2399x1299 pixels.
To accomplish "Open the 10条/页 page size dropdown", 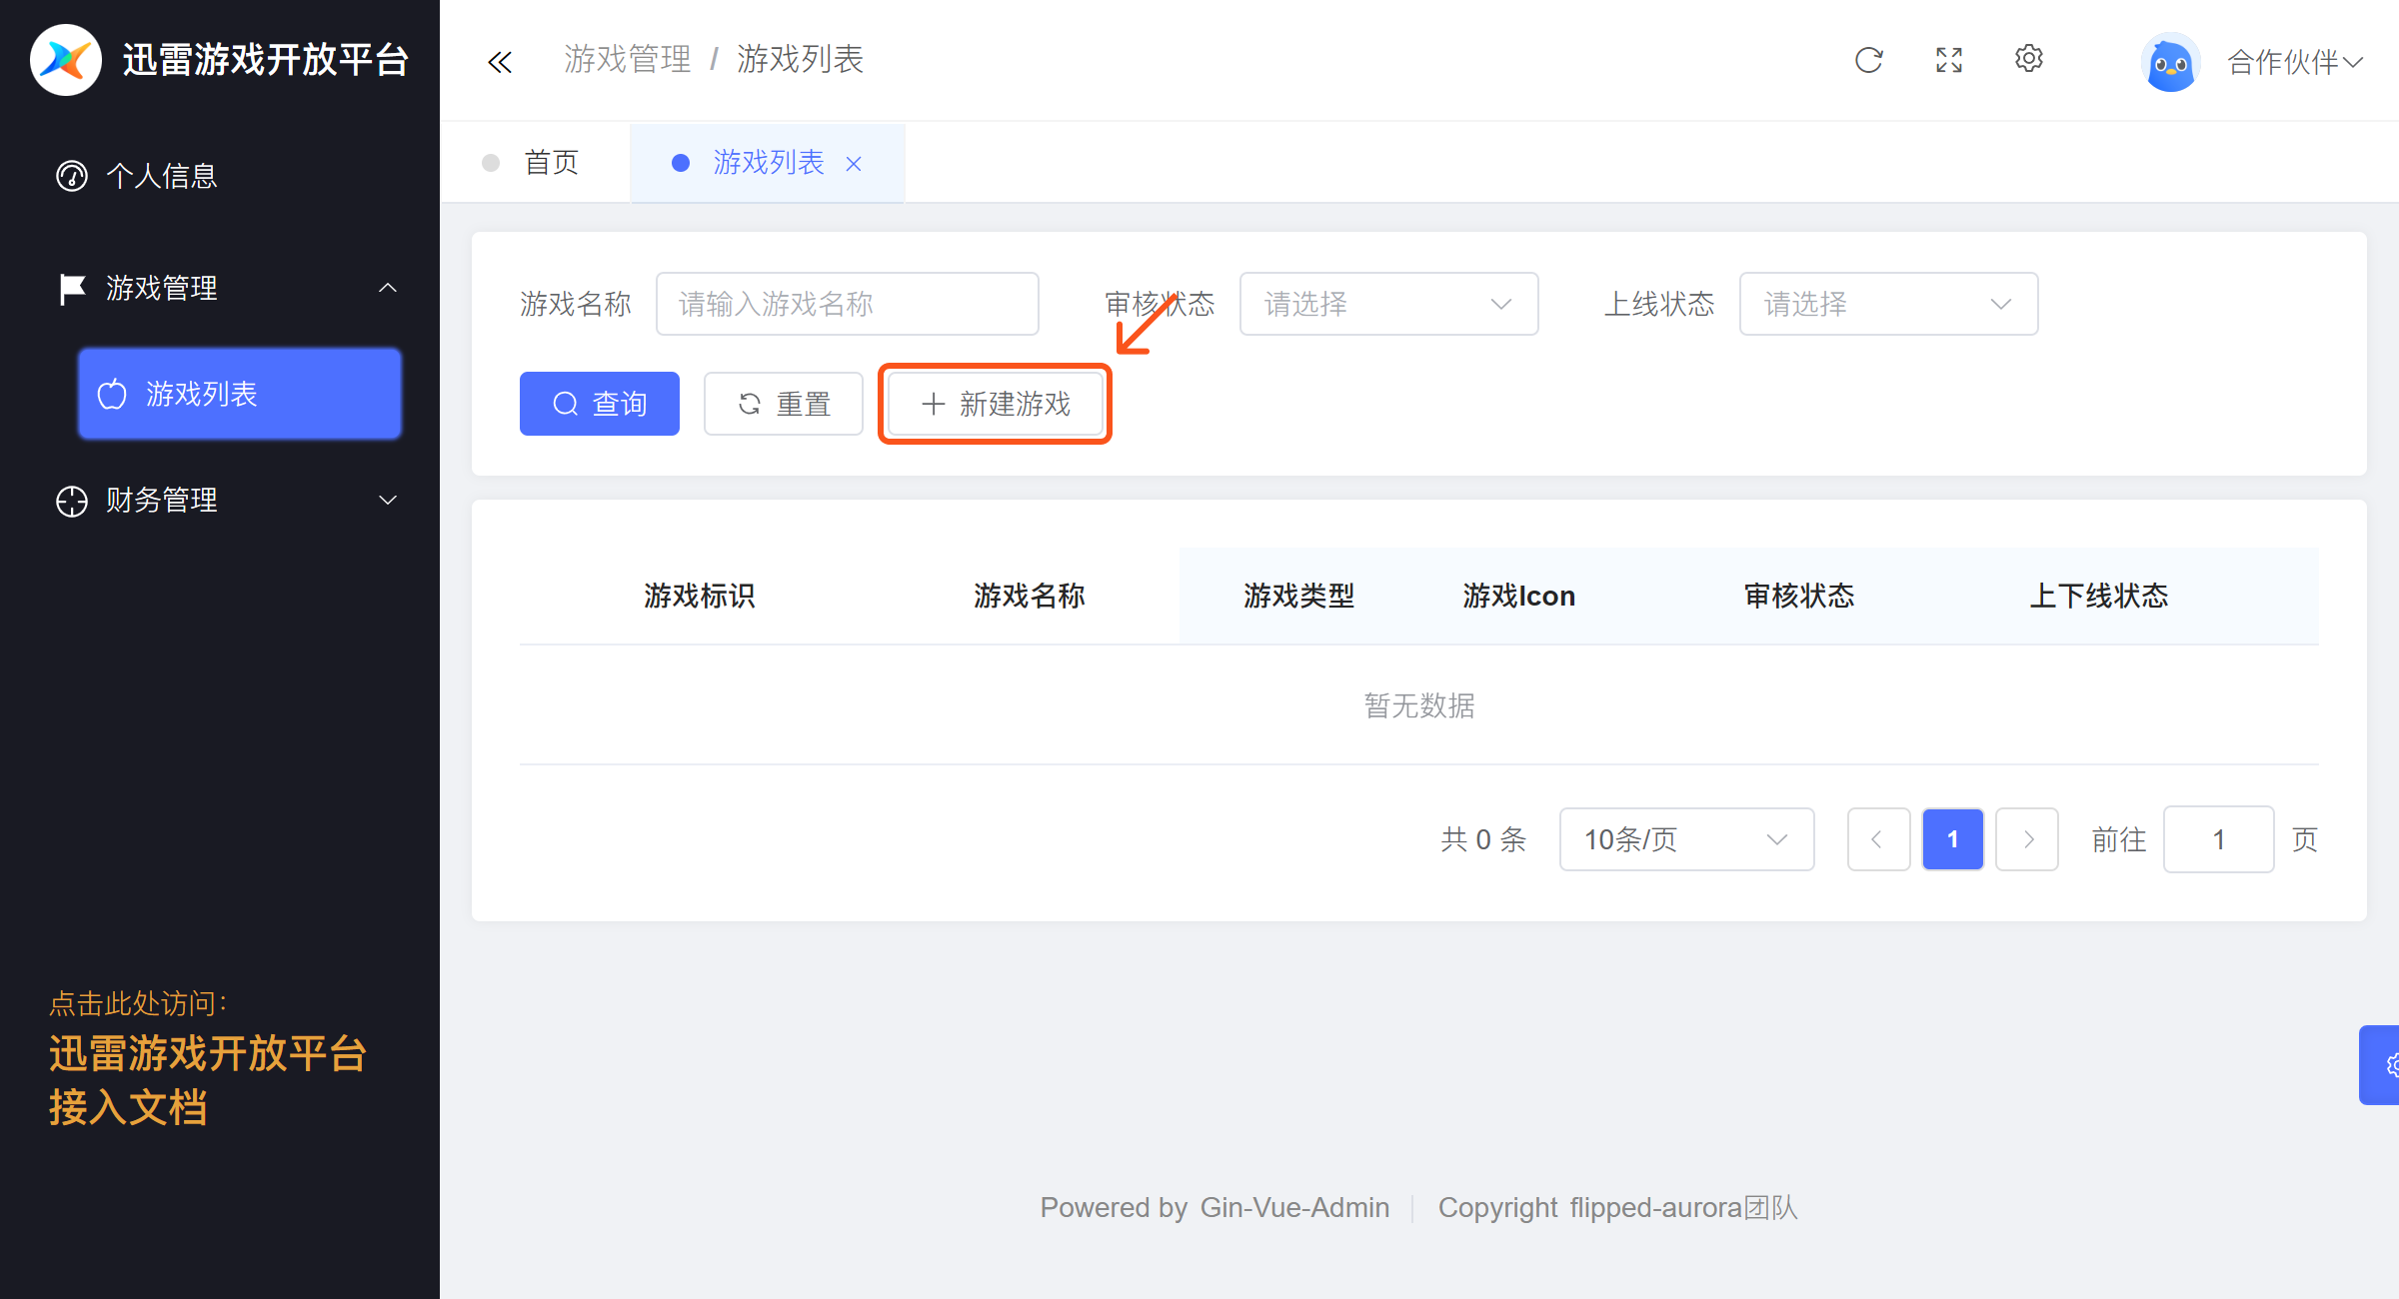I will click(x=1687, y=839).
